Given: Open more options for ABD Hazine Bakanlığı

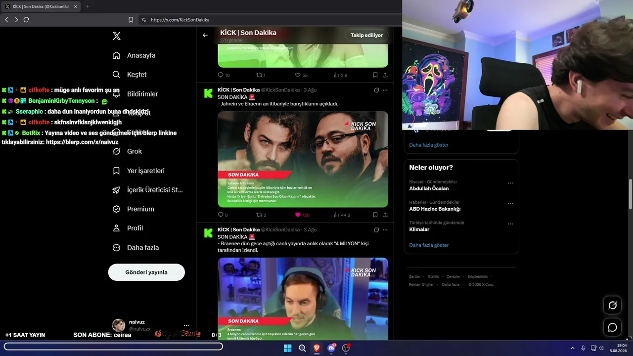Looking at the screenshot, I should click(510, 203).
